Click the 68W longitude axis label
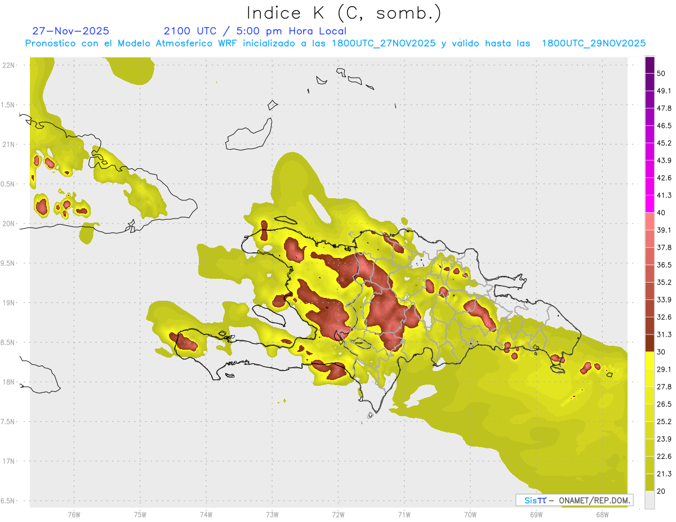Image resolution: width=676 pixels, height=522 pixels. 602,514
